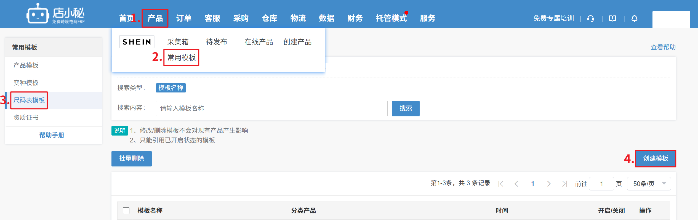Click the 批量删除 button
The width and height of the screenshot is (698, 220).
pos(132,159)
